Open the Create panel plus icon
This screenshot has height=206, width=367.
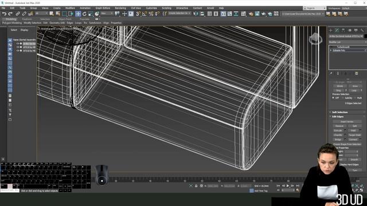click(331, 30)
